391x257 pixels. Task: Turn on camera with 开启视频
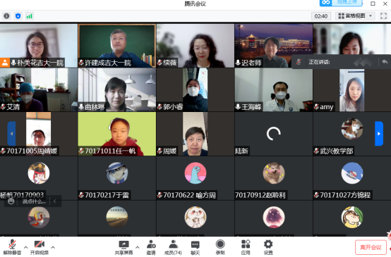39,248
